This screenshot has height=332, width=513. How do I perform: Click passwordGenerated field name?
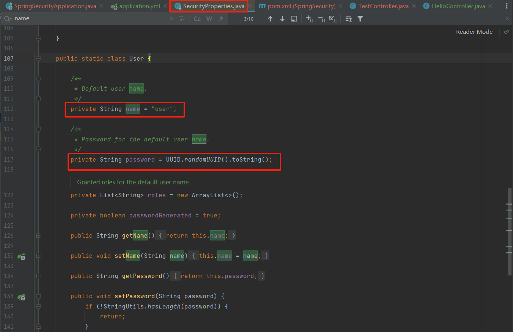160,216
